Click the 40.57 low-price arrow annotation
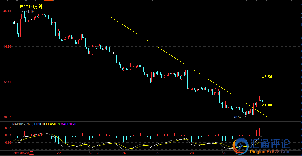The width and height of the screenshot is (302, 156). click(x=240, y=117)
